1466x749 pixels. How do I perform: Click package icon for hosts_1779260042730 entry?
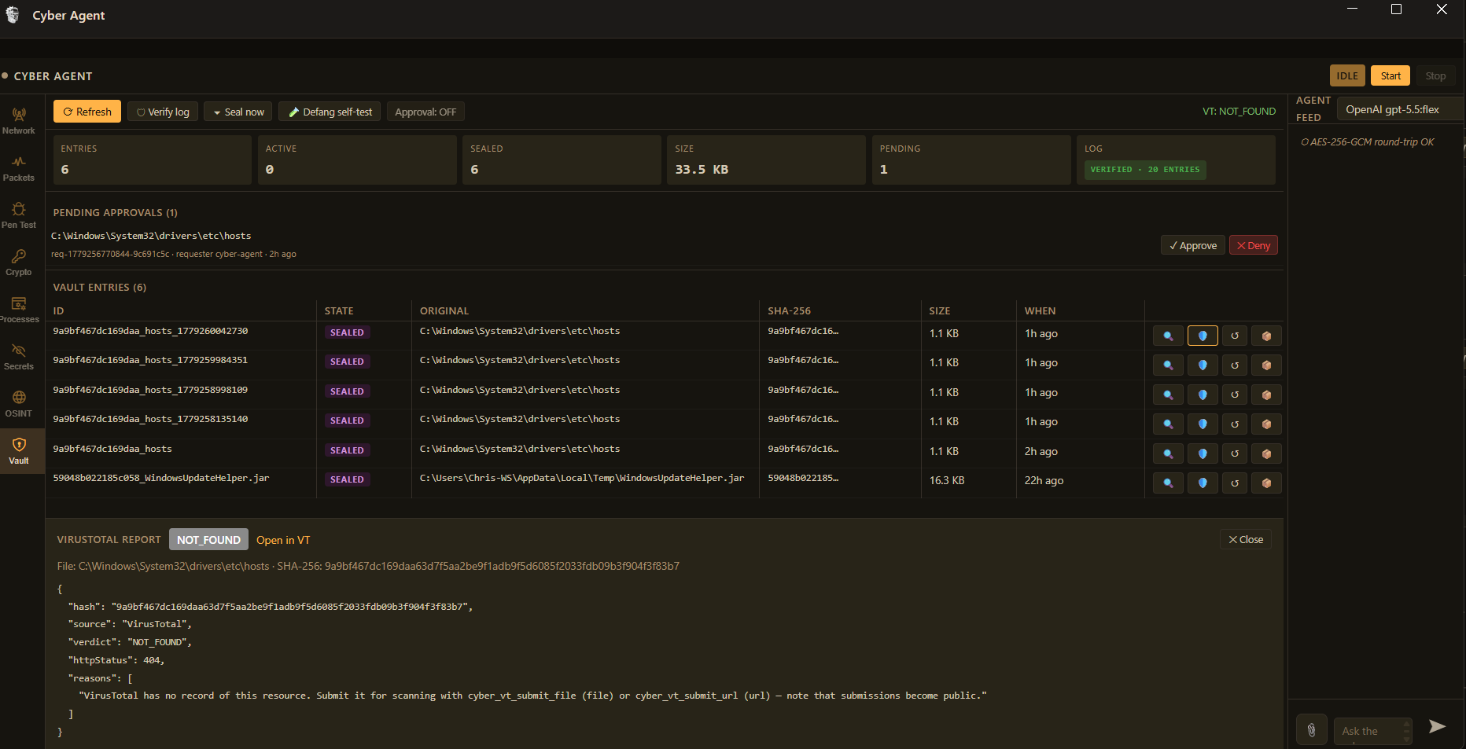(x=1266, y=336)
